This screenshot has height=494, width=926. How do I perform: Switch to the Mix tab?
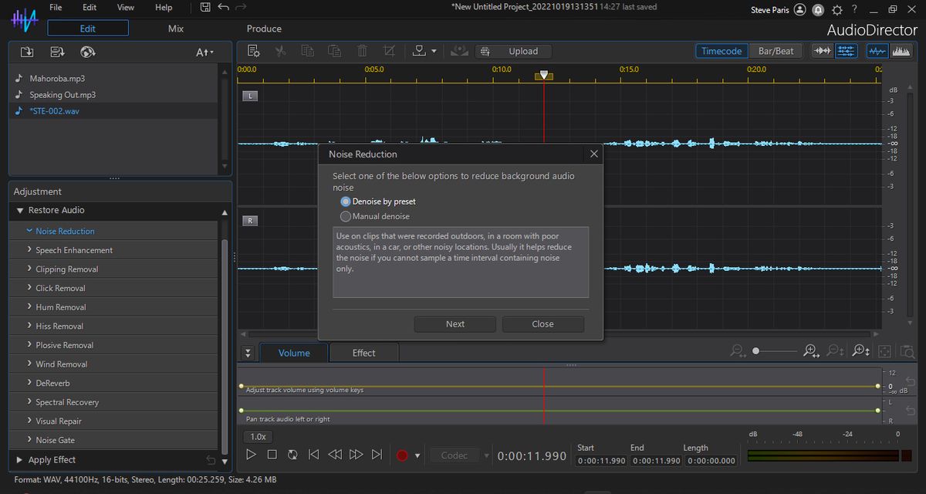(x=176, y=29)
